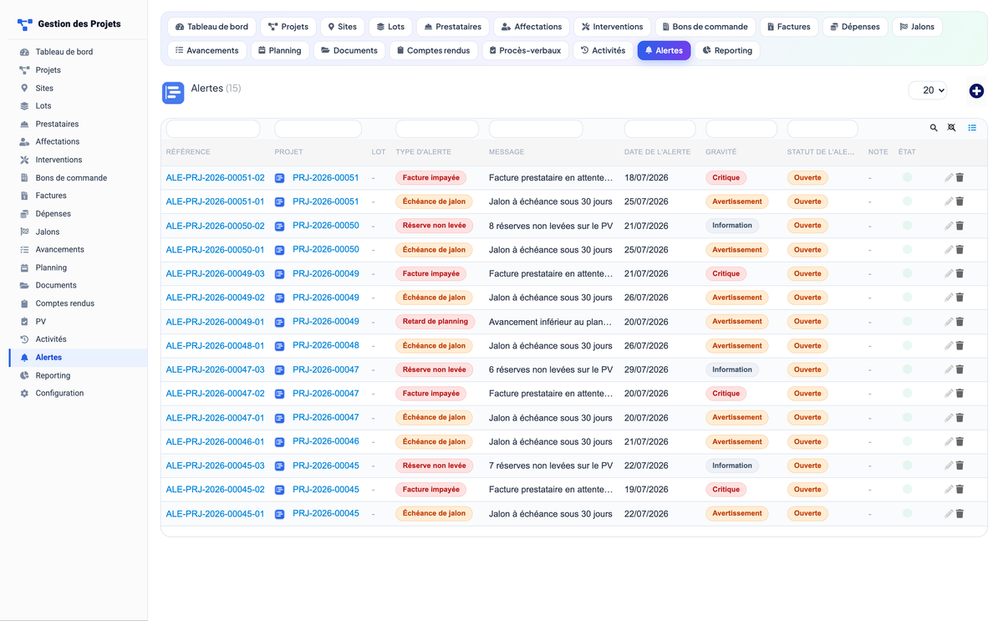Switch to the Procès-verbaux tab

pos(525,50)
